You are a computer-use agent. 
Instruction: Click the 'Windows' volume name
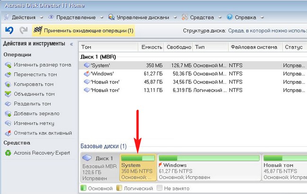point(102,73)
